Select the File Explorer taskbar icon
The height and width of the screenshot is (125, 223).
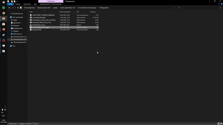[3, 18]
